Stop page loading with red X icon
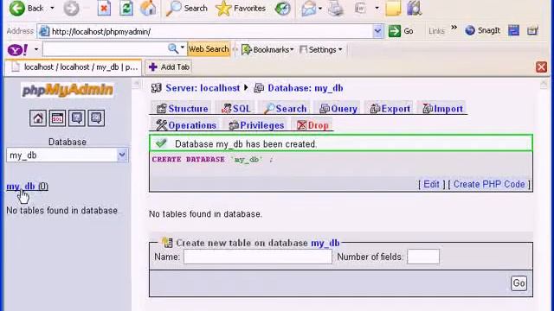This screenshot has height=311, width=554. [104, 8]
